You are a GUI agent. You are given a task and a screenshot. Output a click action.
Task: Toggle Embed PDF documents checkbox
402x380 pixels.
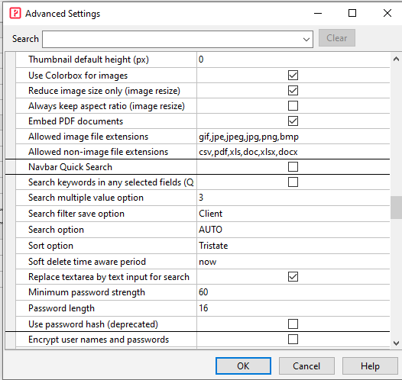click(293, 121)
